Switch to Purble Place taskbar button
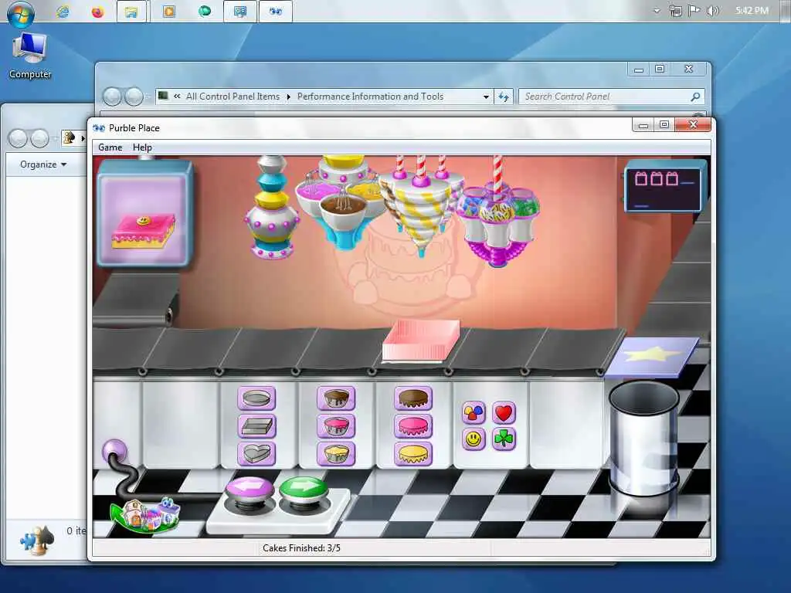The height and width of the screenshot is (593, 791). pos(276,11)
